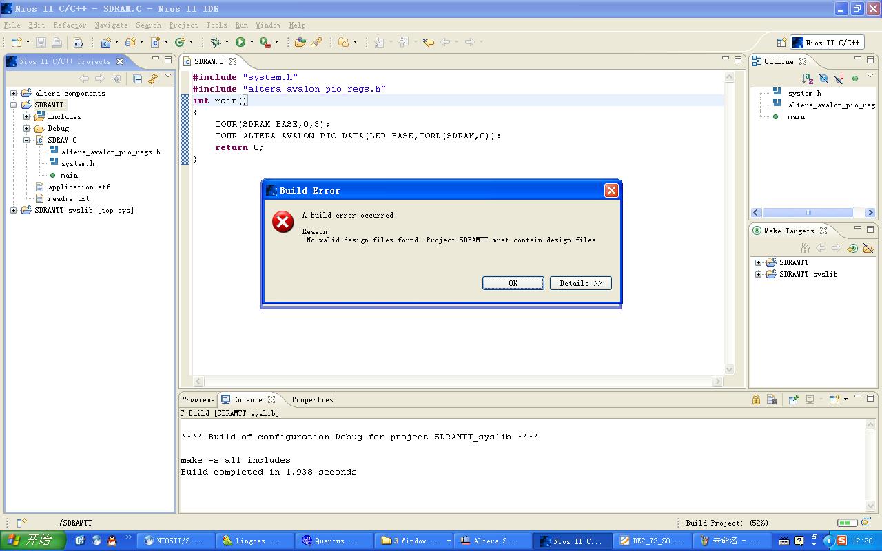
Task: Close the Outline view tab
Action: (x=803, y=61)
